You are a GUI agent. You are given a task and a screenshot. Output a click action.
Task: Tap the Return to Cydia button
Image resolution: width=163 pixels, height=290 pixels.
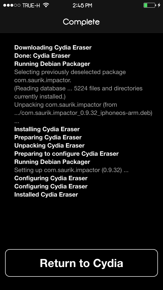(x=81, y=263)
